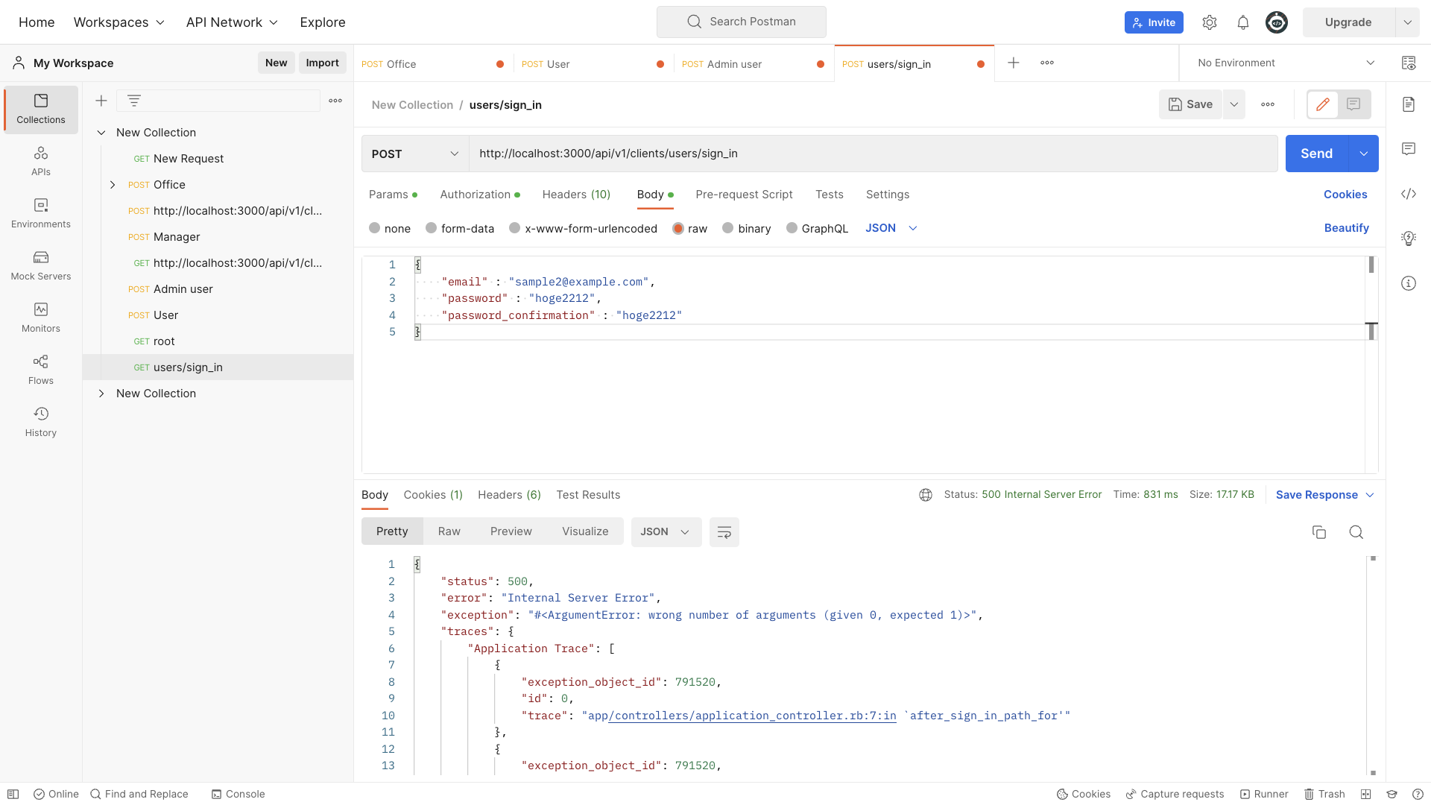Copy response using the copy icon

1318,532
